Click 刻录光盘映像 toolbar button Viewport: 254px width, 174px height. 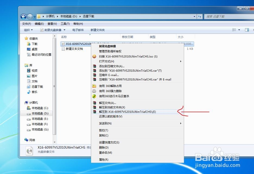(51, 30)
